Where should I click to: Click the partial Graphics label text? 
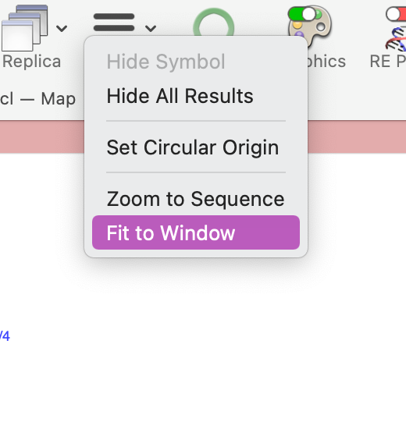coord(326,62)
